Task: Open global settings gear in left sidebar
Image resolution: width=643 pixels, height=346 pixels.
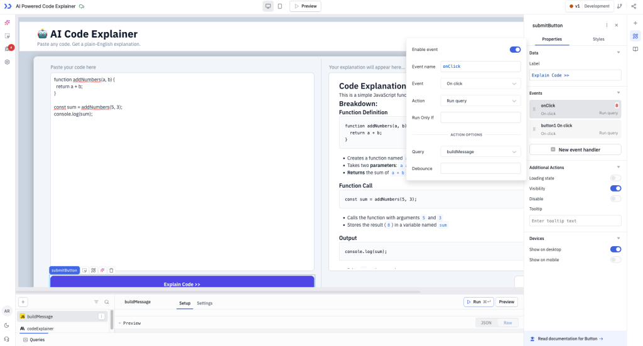Action: click(7, 62)
